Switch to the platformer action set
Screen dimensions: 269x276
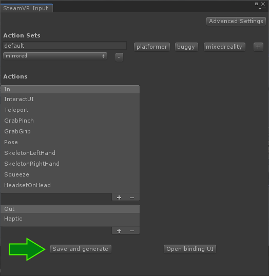coord(152,47)
